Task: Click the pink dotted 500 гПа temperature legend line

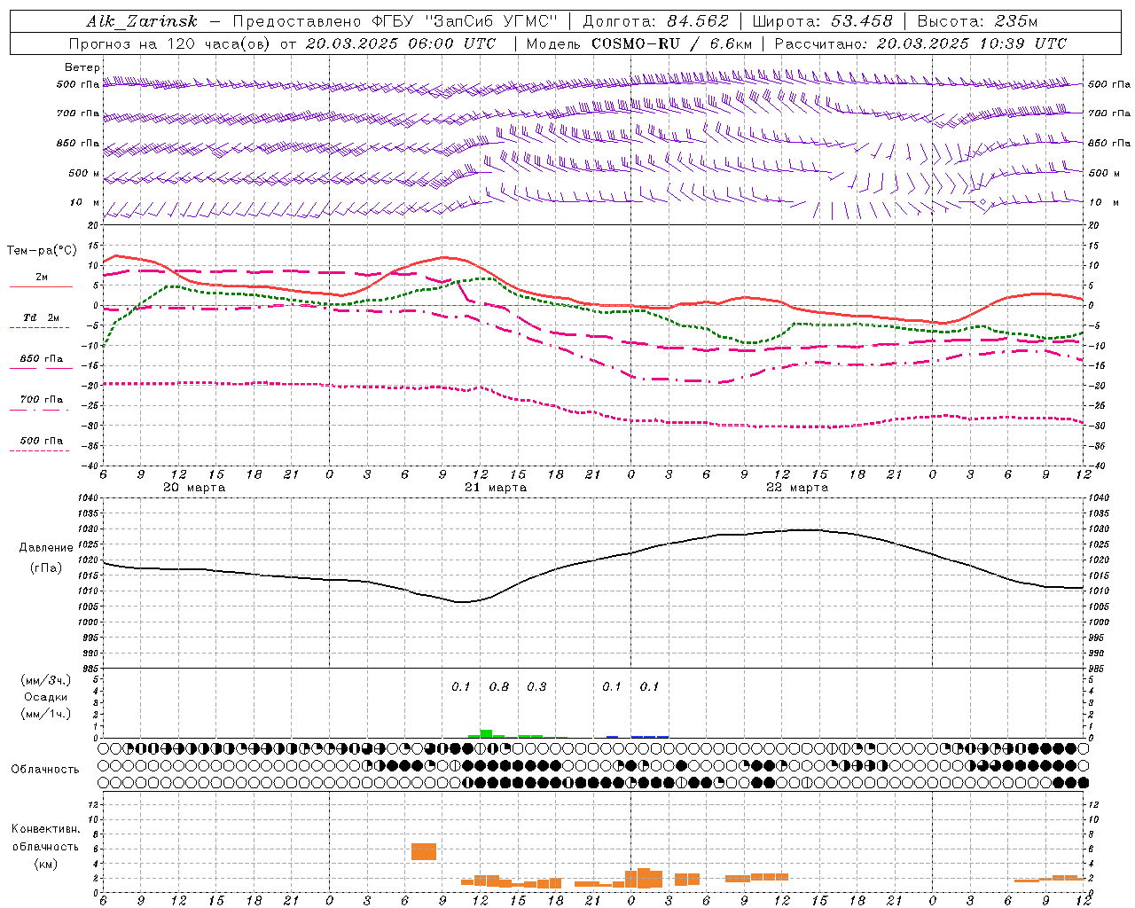Action: pyautogui.click(x=39, y=450)
